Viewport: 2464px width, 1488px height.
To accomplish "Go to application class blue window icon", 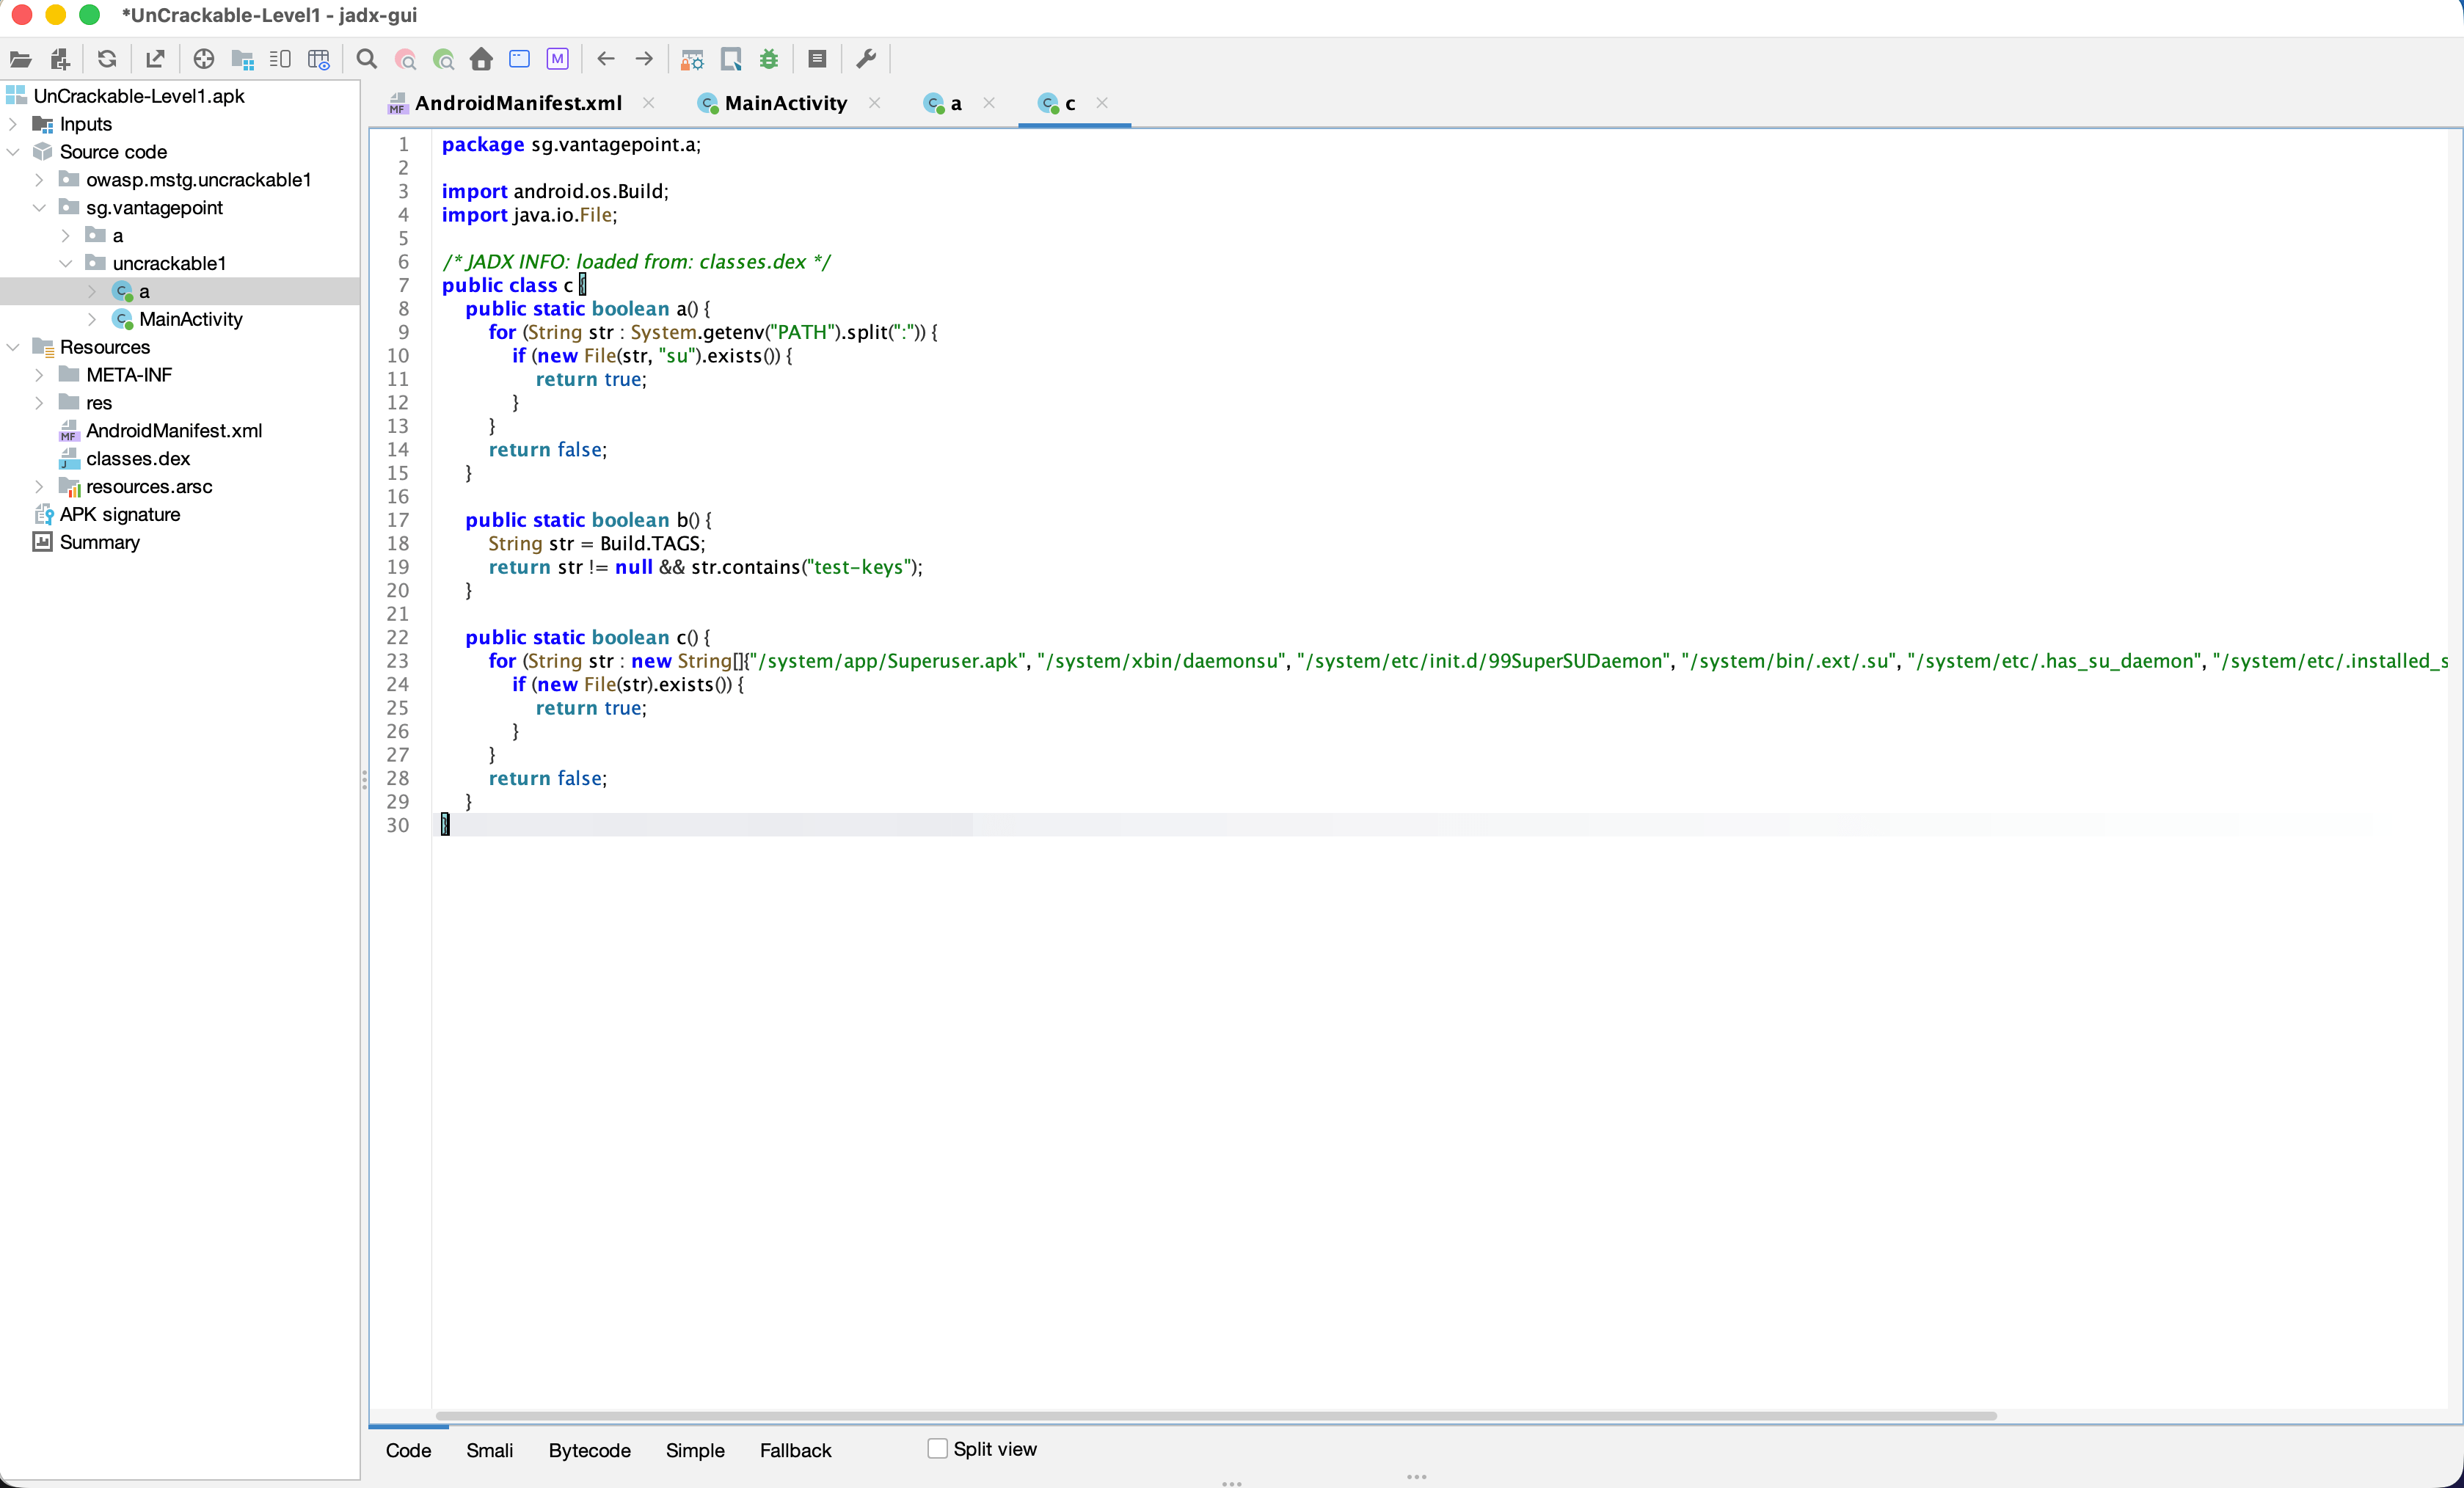I will pyautogui.click(x=519, y=59).
